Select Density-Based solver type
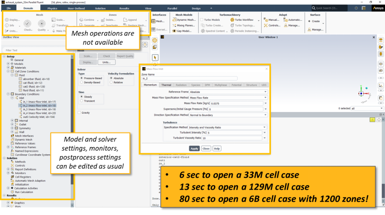 82,82
